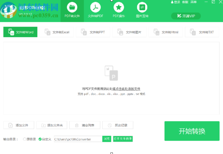Click the 添加文件夹 folder button
This screenshot has height=154, width=223.
coord(52,125)
